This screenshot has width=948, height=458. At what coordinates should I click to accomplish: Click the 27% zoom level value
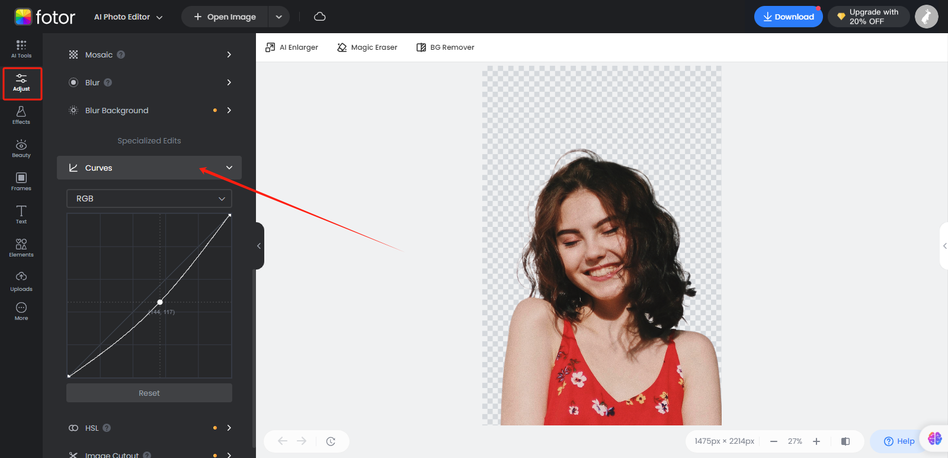coord(795,441)
